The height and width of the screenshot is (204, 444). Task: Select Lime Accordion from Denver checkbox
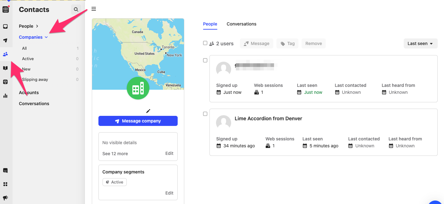coord(205,114)
